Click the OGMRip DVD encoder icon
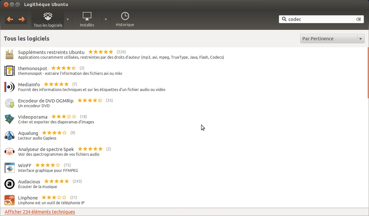369x216 pixels. 10,103
